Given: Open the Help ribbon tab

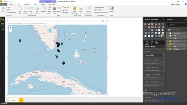Looking at the screenshot, I should (x=35, y=4).
